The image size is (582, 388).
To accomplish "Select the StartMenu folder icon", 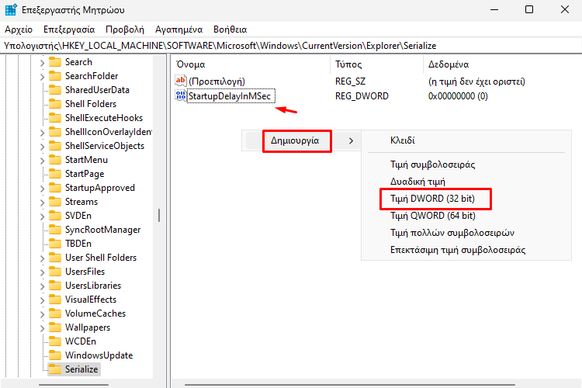I will [55, 160].
